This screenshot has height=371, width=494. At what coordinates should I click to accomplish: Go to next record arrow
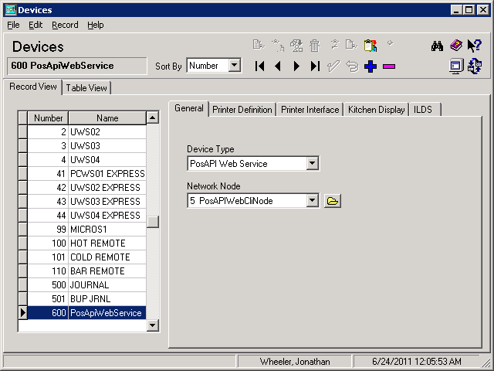[x=296, y=66]
